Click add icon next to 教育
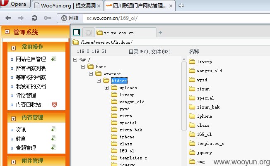The height and width of the screenshot is (166, 270). pos(54,138)
